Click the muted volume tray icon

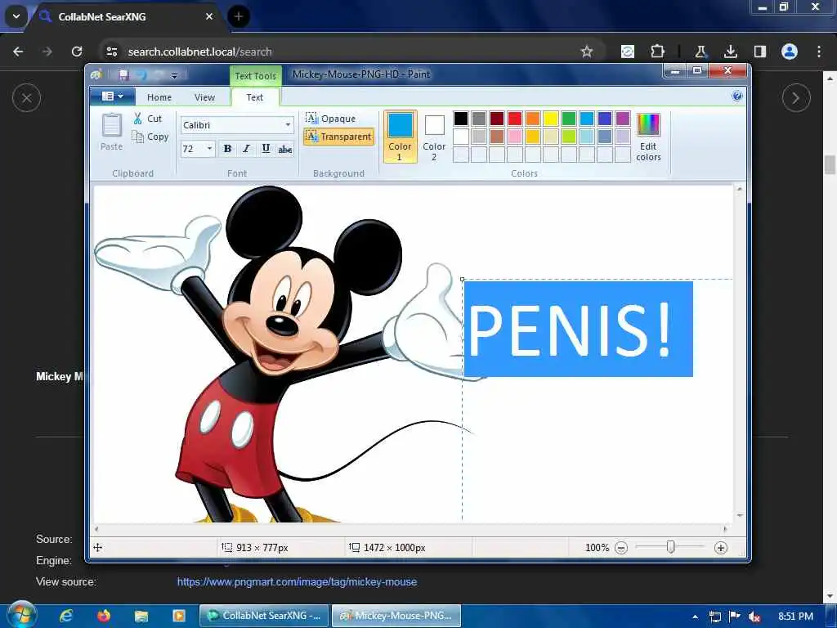pyautogui.click(x=754, y=617)
